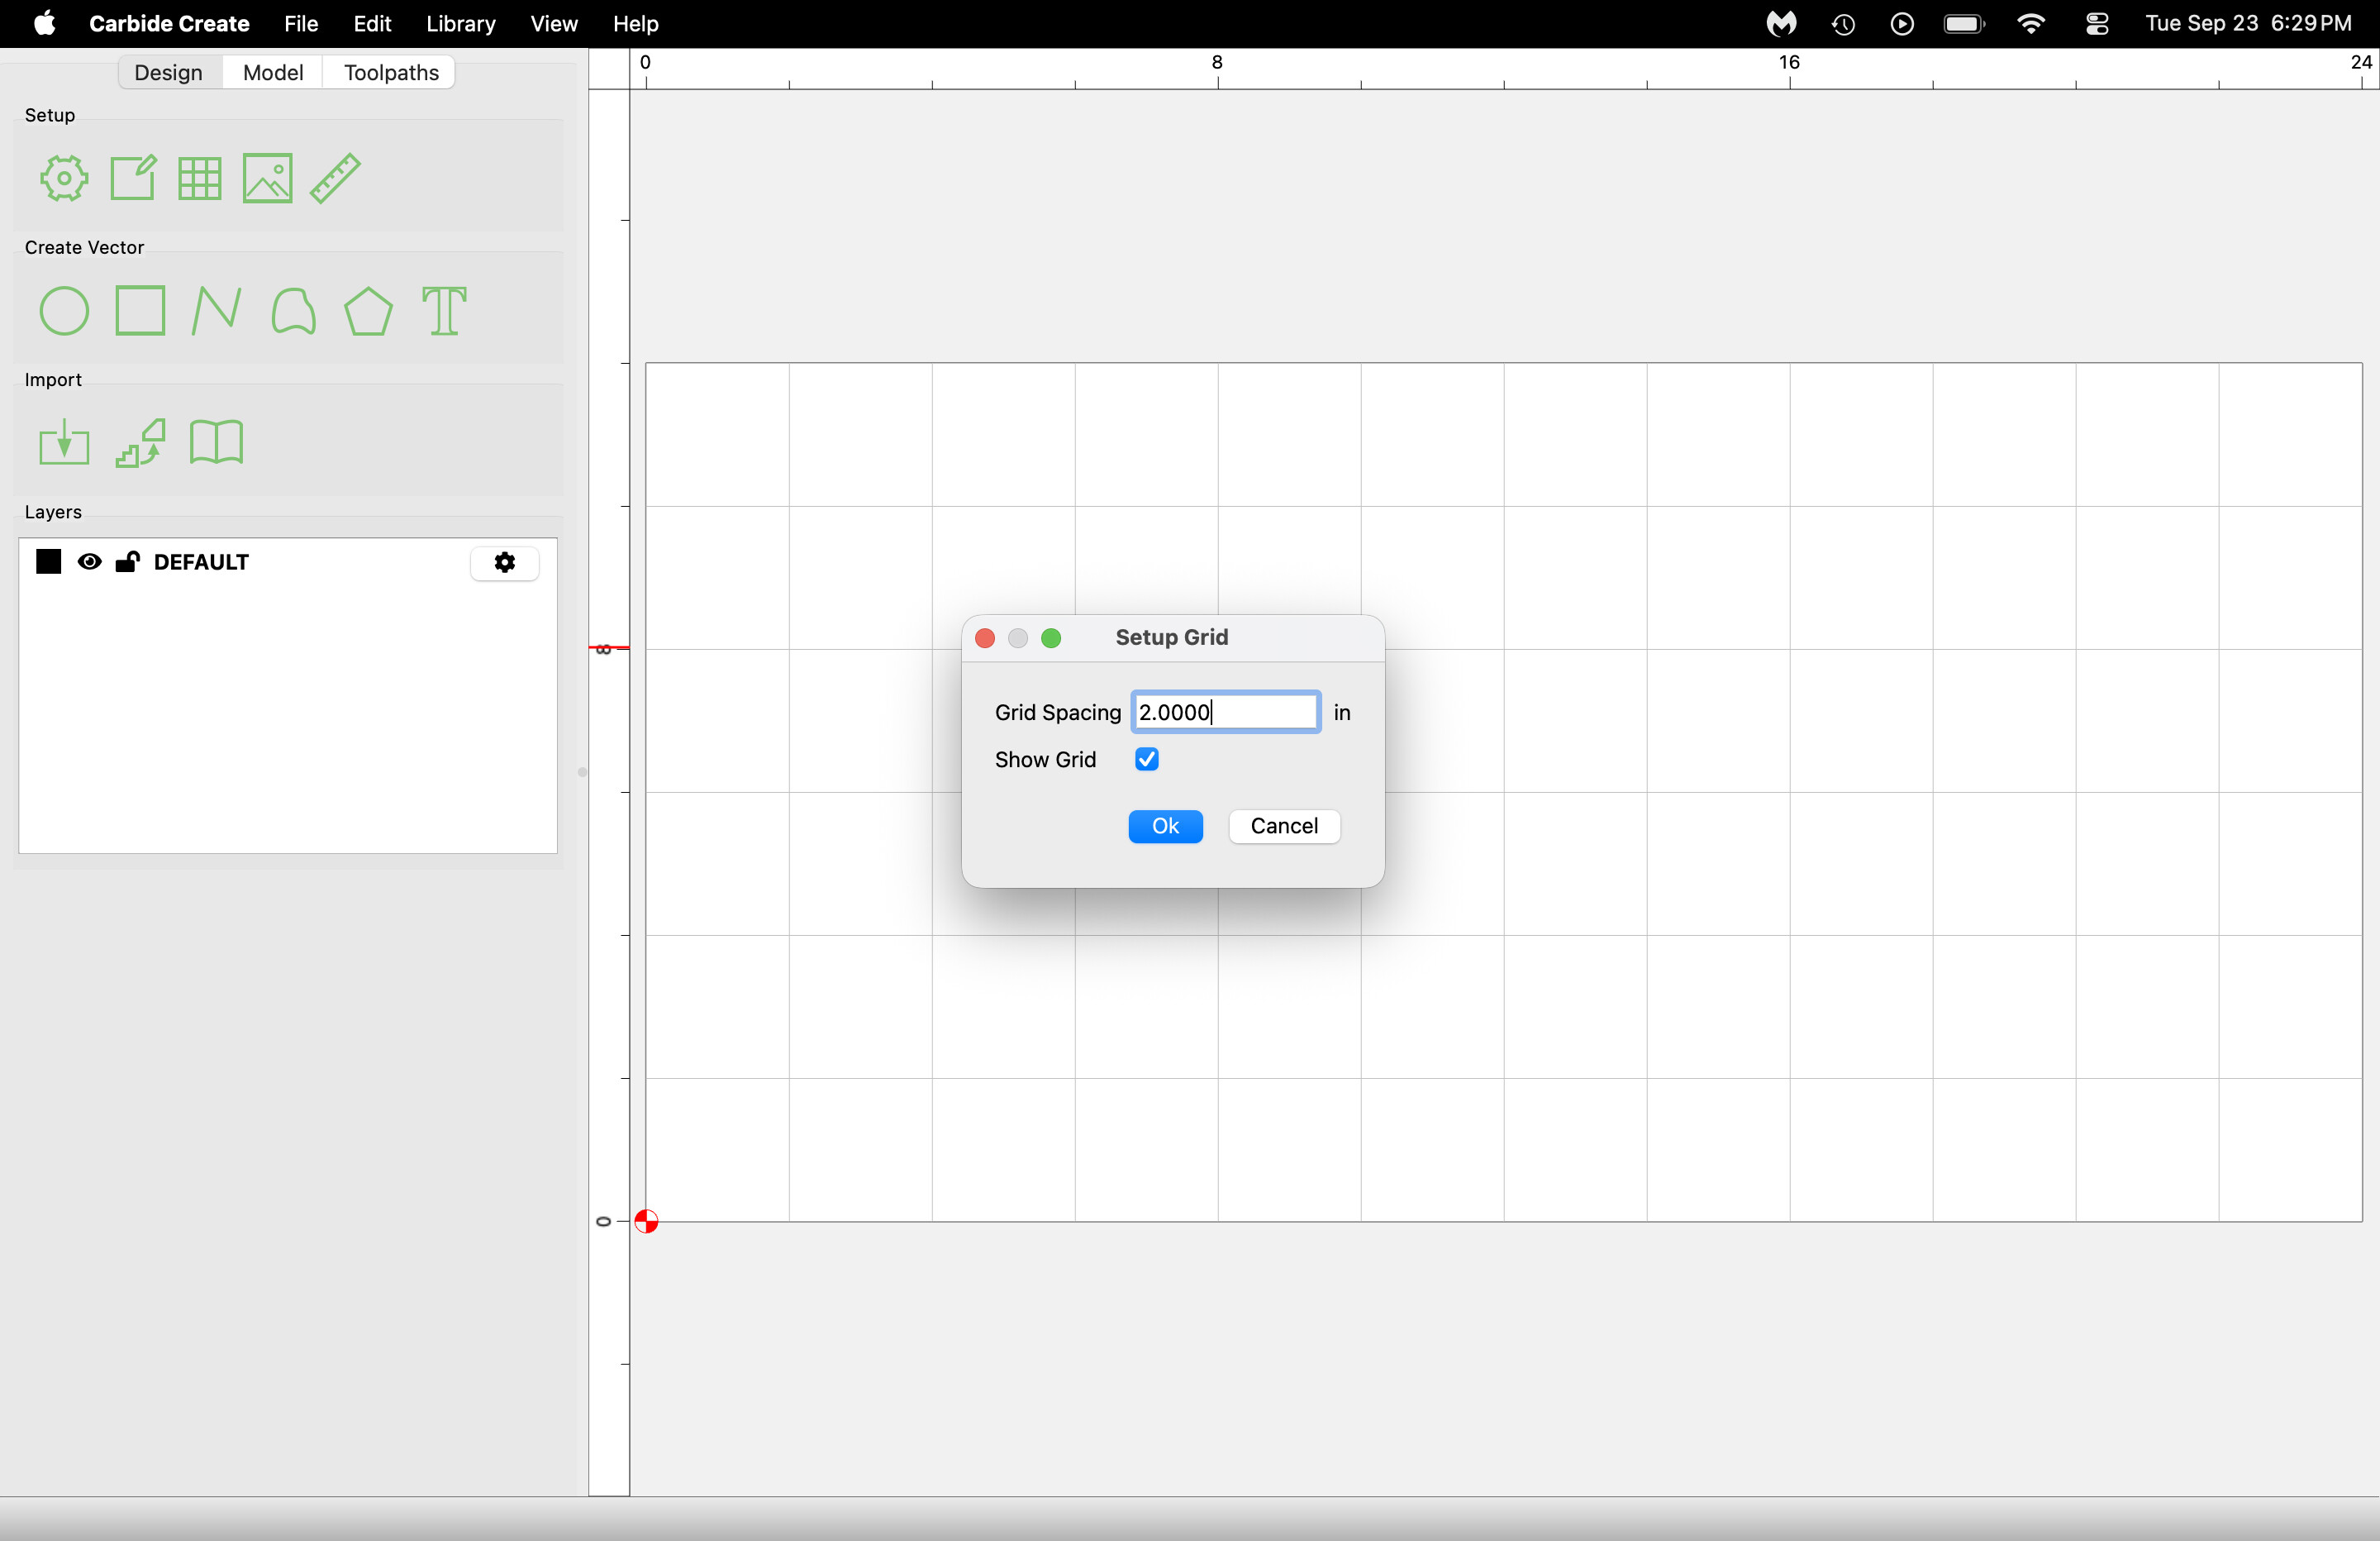Hide the DEFAULT layer with eye icon
Viewport: 2380px width, 1541px height.
click(x=89, y=562)
